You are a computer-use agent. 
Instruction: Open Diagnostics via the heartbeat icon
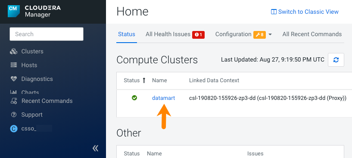pos(13,79)
